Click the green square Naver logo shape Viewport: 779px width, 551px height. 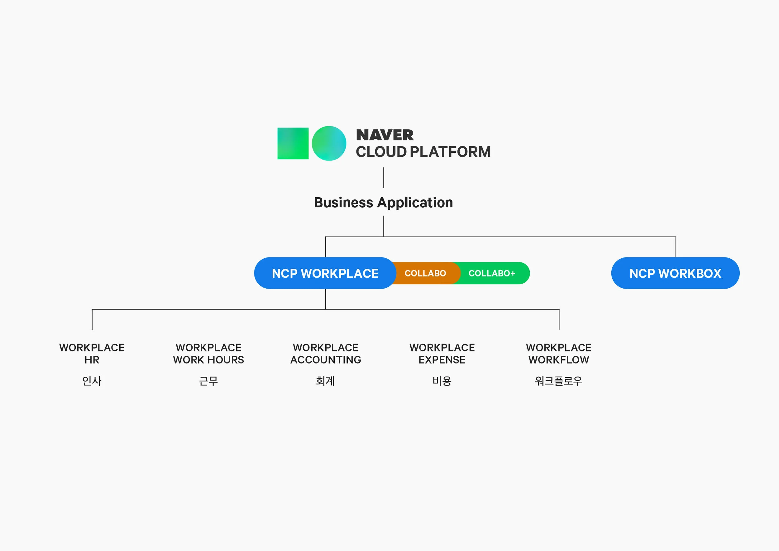(x=293, y=143)
